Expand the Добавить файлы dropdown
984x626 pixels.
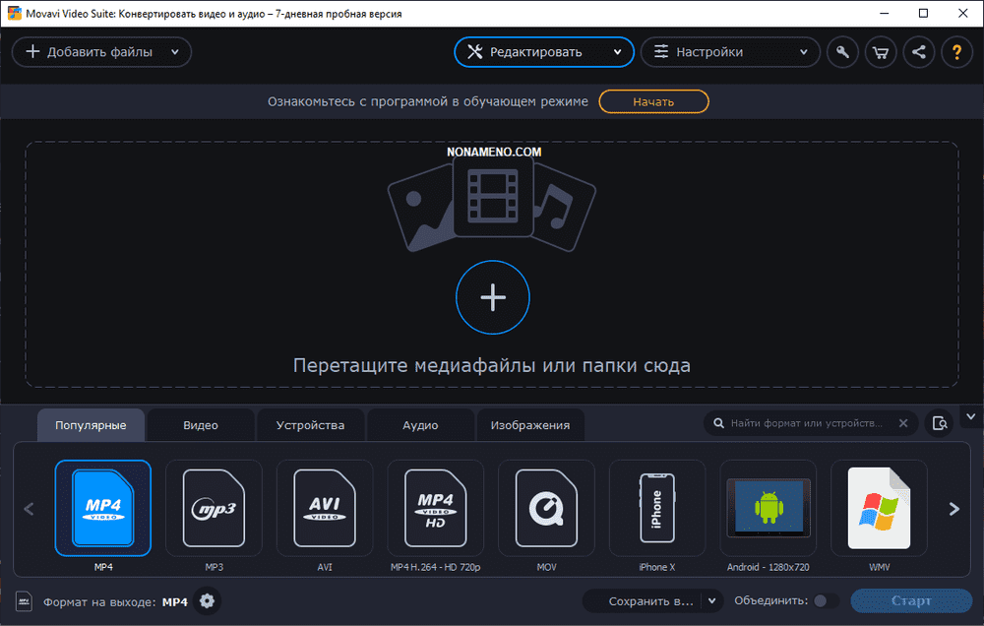pyautogui.click(x=175, y=52)
